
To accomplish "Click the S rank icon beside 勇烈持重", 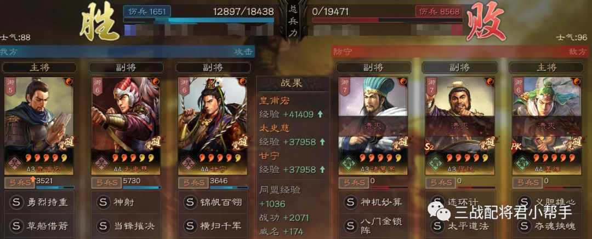I will [16, 202].
